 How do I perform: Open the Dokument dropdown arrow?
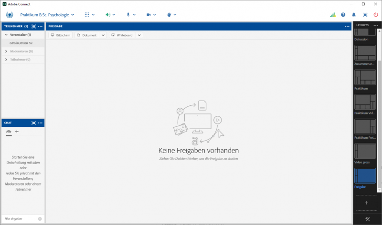click(x=103, y=35)
